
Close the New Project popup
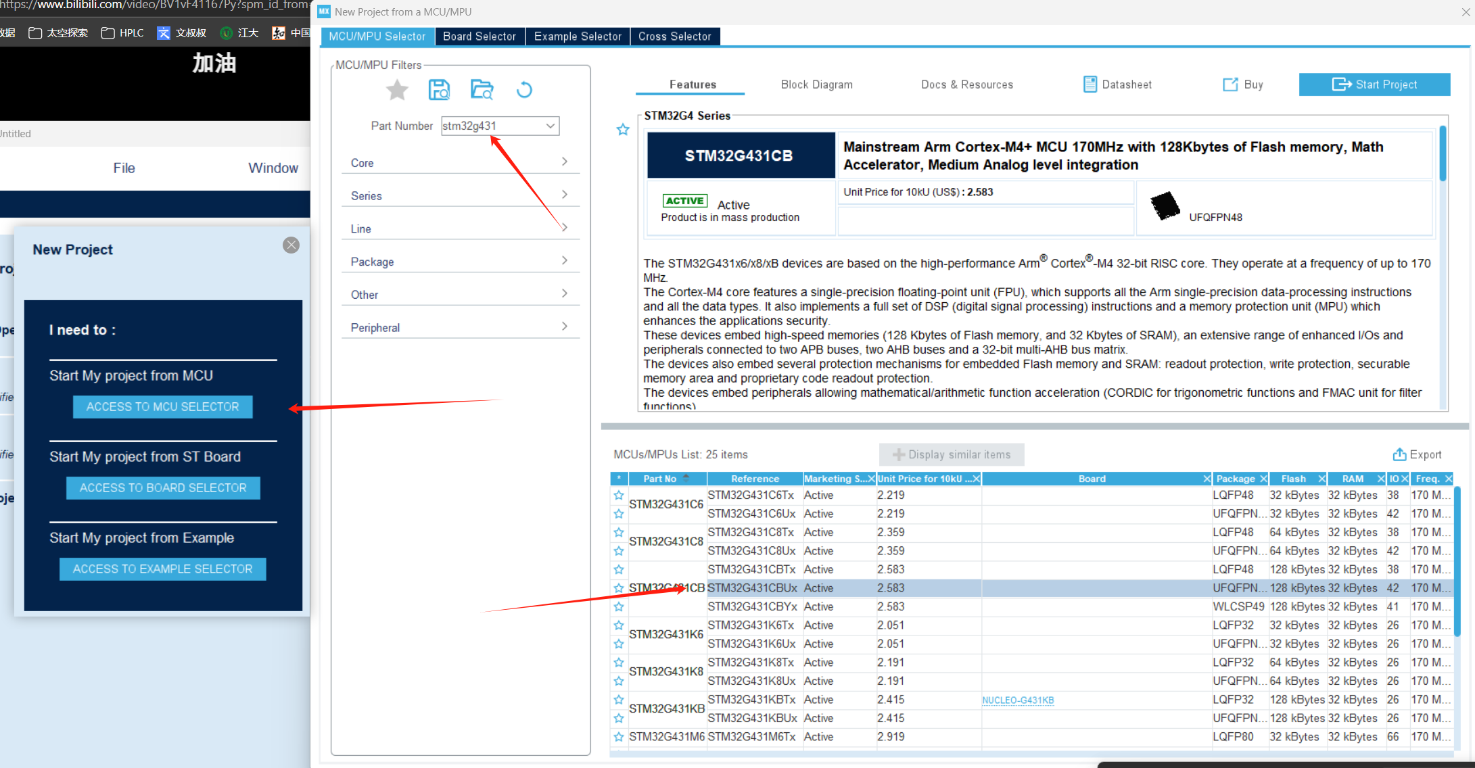(291, 245)
